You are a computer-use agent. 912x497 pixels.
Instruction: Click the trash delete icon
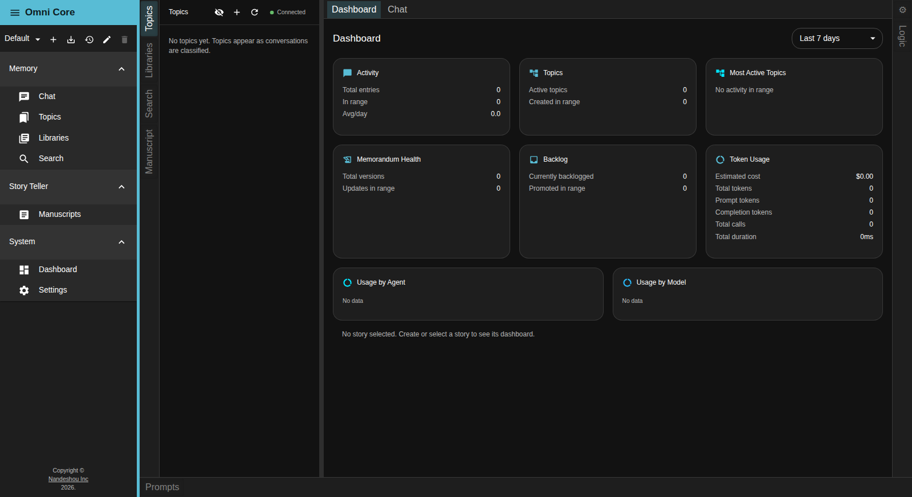(x=124, y=39)
